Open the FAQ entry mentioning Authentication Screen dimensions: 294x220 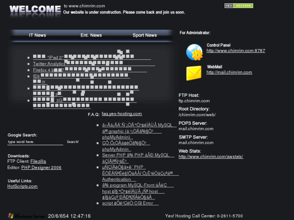click(140, 173)
